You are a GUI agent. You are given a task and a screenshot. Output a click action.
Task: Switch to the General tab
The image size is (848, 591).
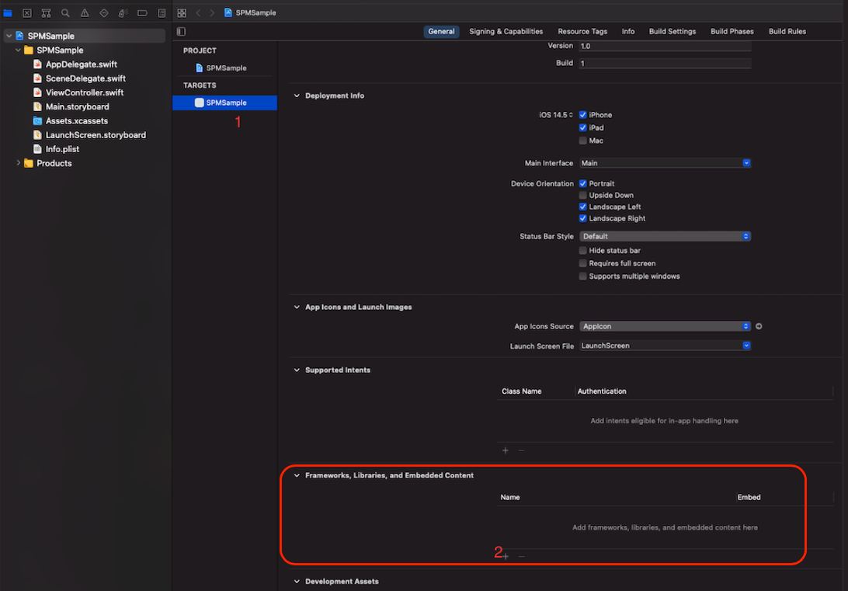point(441,31)
